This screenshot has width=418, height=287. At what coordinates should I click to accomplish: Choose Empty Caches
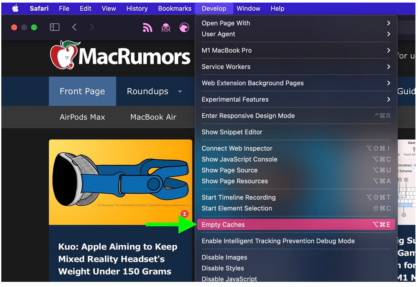coord(296,225)
